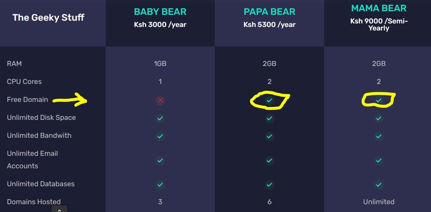Click Papa Bear Unlimited Disk Space checkmark
The height and width of the screenshot is (212, 431).
(x=269, y=118)
